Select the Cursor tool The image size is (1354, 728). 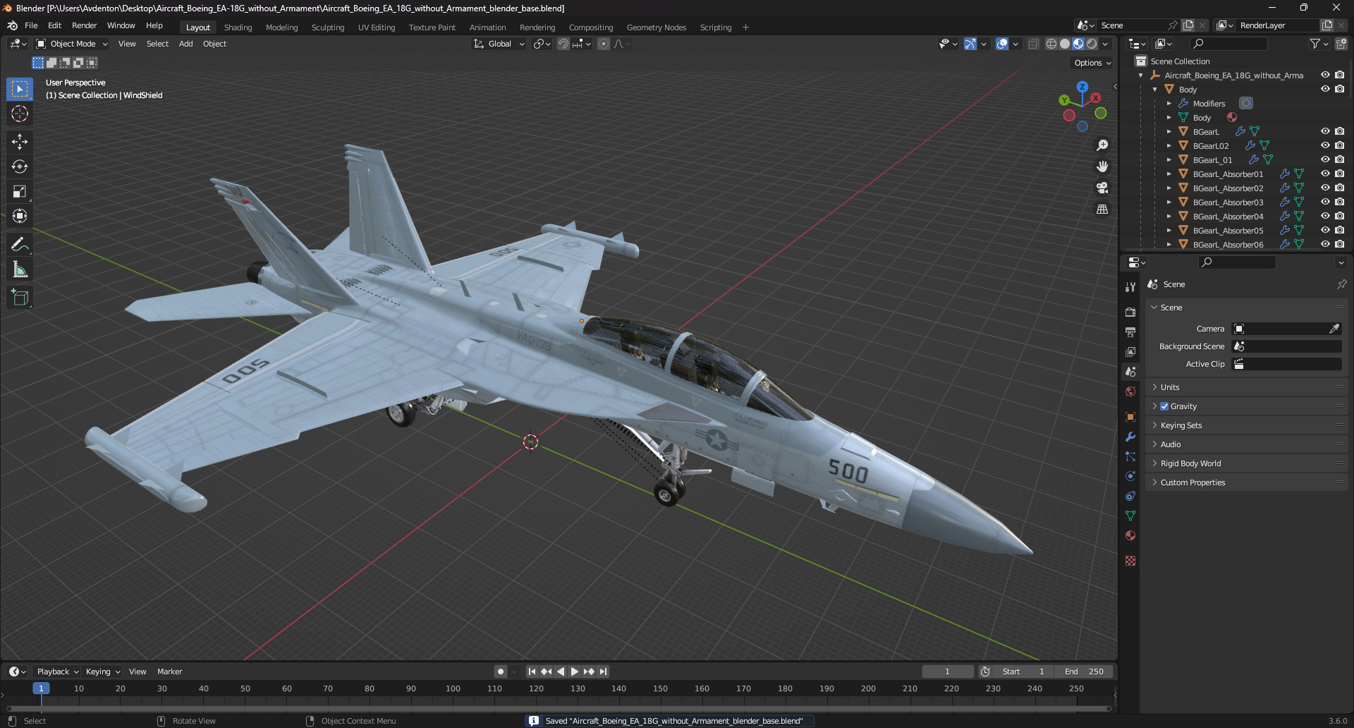pos(20,114)
